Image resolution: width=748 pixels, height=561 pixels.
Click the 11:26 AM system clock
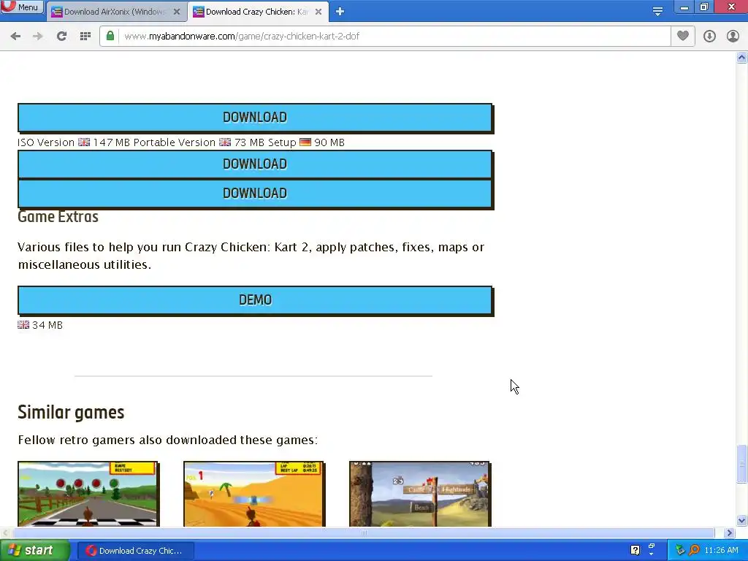[721, 551]
